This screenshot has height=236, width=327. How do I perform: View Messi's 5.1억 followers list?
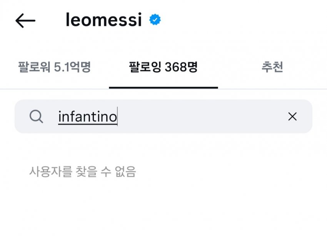[x=54, y=67]
